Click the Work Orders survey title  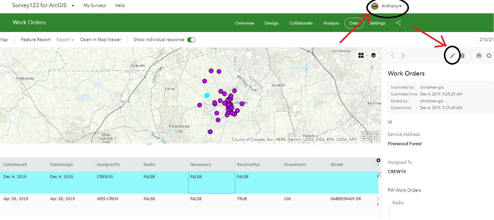[x=29, y=22]
